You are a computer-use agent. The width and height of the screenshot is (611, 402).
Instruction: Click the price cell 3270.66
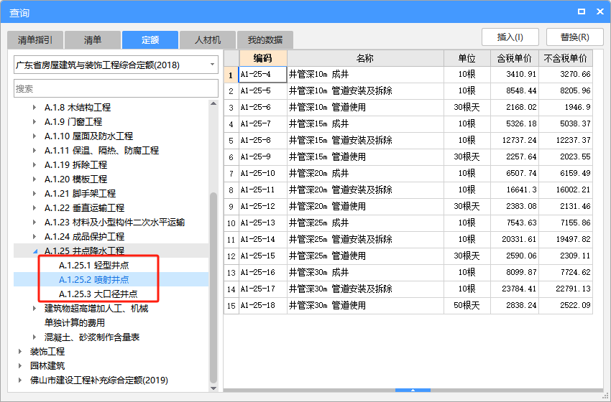pos(566,75)
